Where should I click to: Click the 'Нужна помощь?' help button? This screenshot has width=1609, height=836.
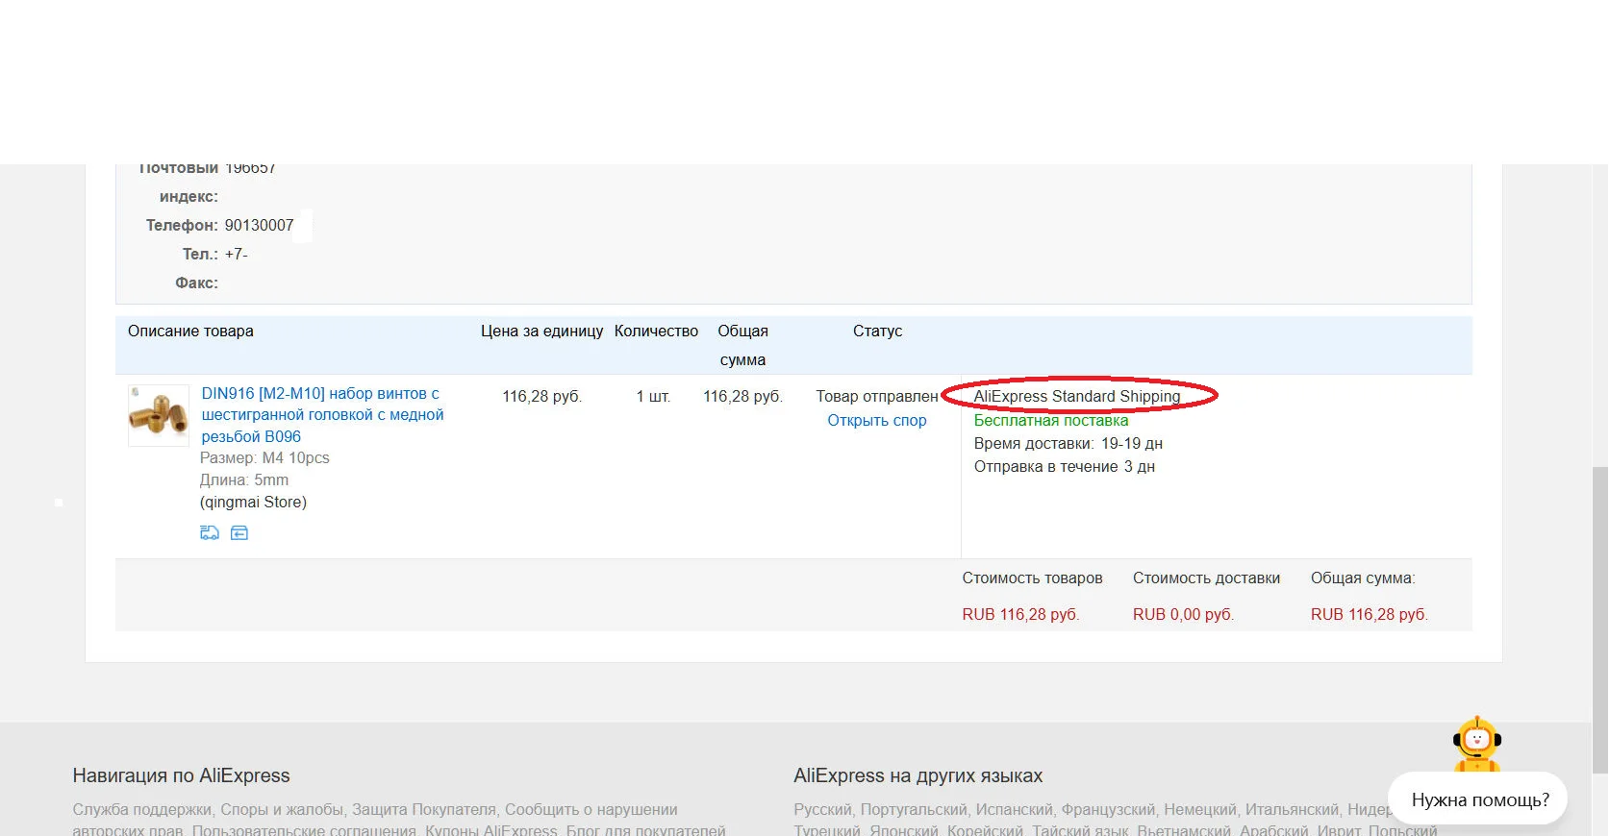tap(1480, 799)
